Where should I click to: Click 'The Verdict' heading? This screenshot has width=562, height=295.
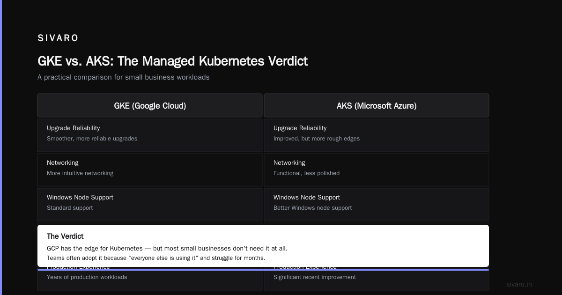coord(65,236)
